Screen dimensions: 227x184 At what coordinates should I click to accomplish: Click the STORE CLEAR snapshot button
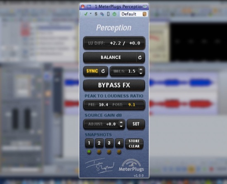134,143
